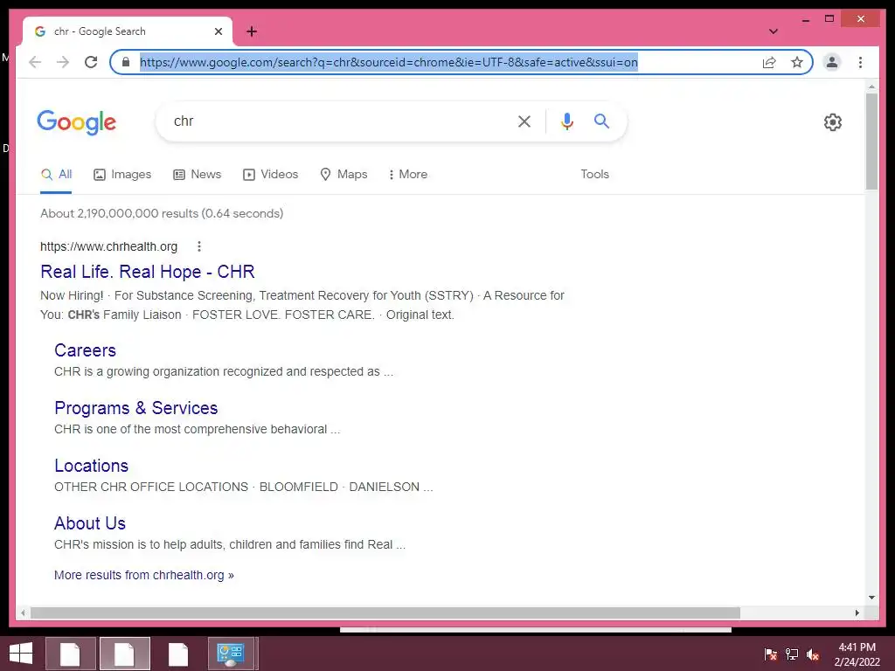Click the vertical scrollbar thumb
This screenshot has height=671, width=895.
tap(871, 141)
